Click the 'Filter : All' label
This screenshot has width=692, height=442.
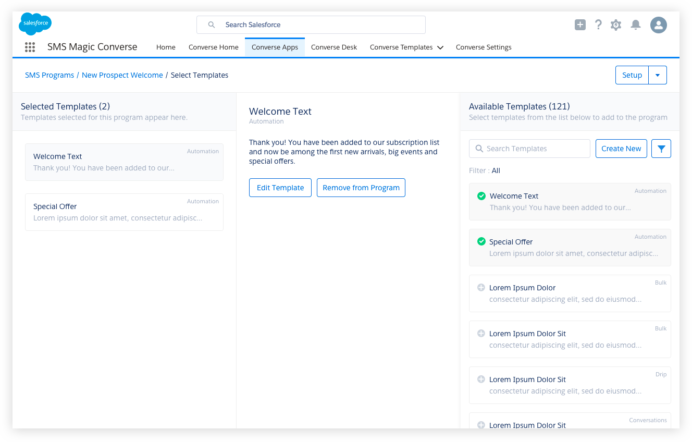(485, 170)
